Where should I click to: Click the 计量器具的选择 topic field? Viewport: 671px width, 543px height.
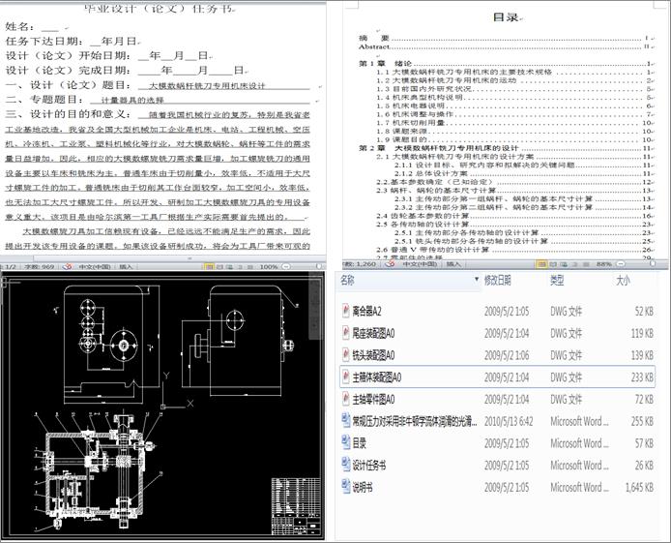pos(132,101)
